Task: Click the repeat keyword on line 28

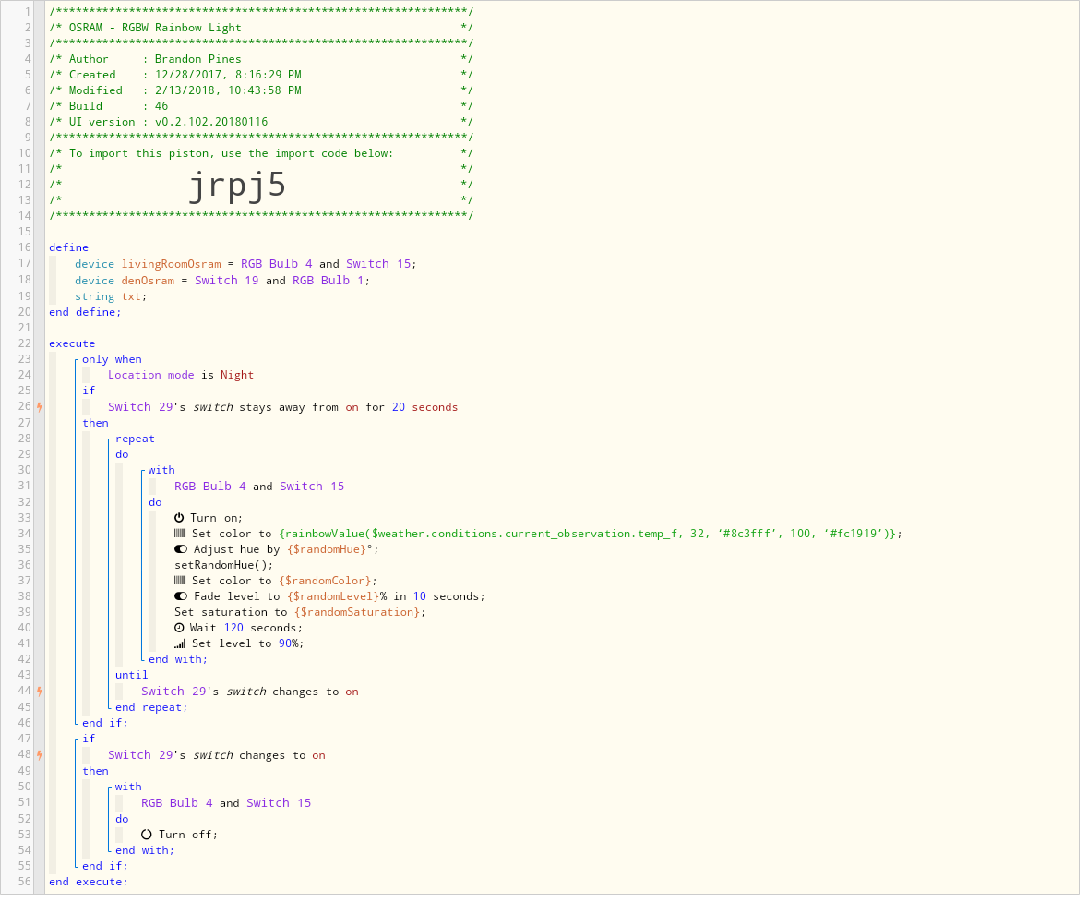Action: [135, 439]
